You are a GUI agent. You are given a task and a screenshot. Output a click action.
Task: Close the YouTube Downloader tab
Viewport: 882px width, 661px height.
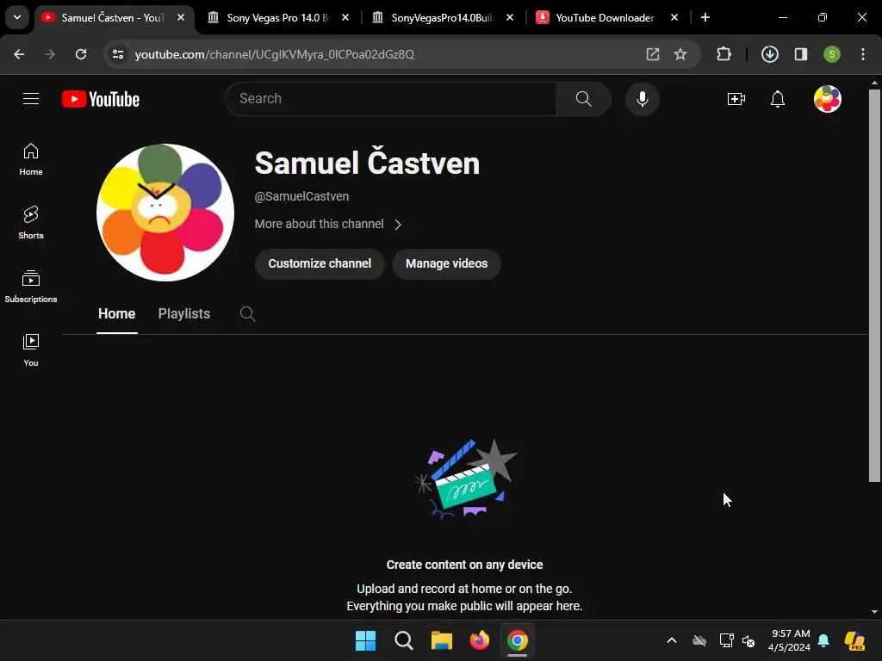click(x=674, y=17)
